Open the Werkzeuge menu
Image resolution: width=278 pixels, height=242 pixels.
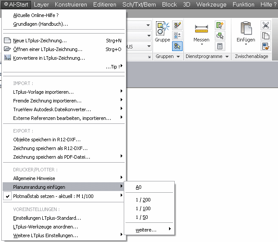[211, 4]
